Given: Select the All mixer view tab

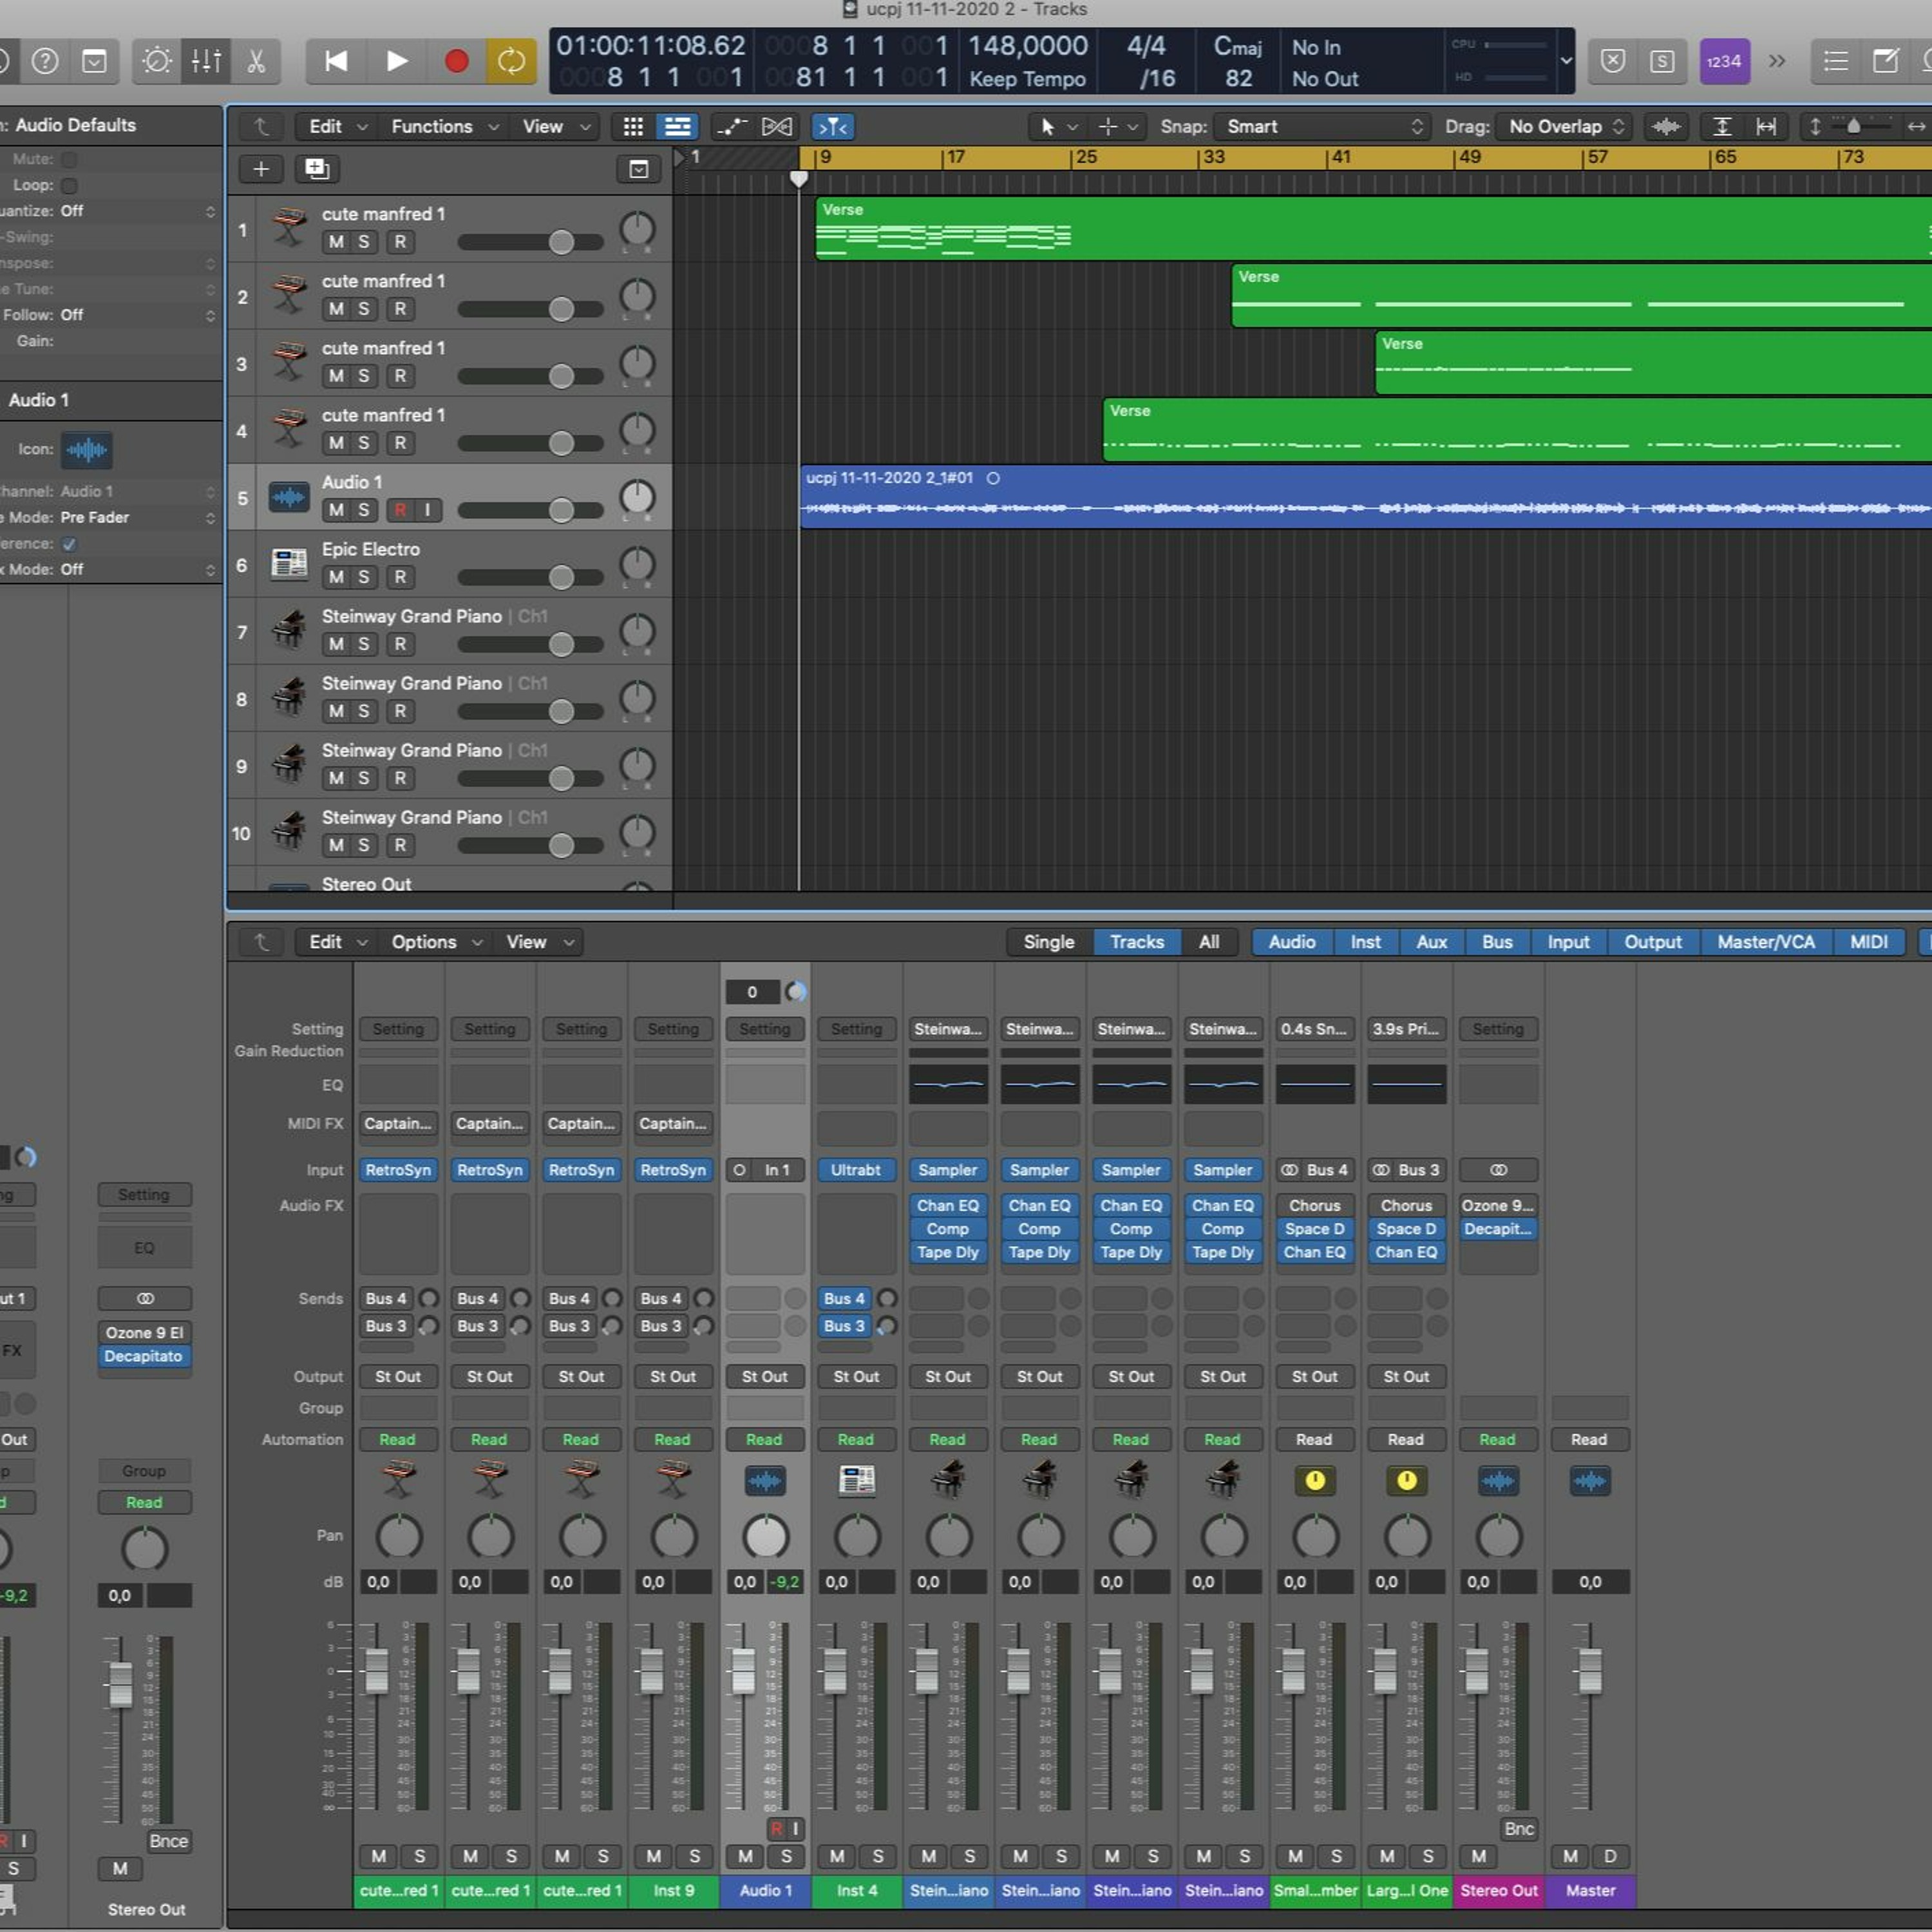Looking at the screenshot, I should click(x=1209, y=942).
